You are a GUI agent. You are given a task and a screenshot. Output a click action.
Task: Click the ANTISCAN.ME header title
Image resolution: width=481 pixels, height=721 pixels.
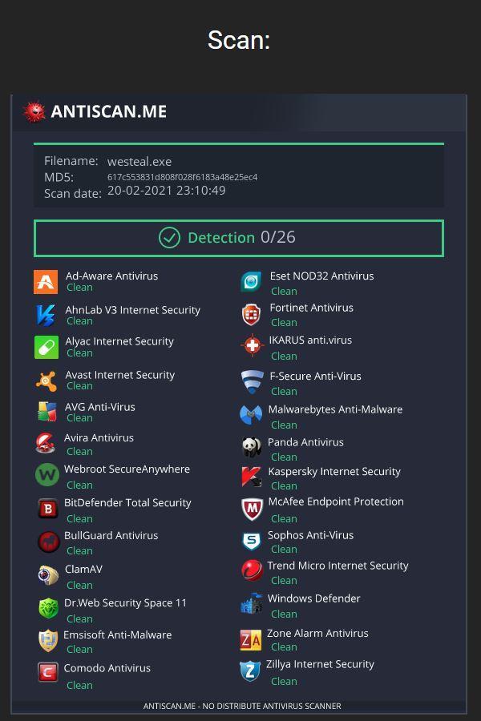[109, 111]
